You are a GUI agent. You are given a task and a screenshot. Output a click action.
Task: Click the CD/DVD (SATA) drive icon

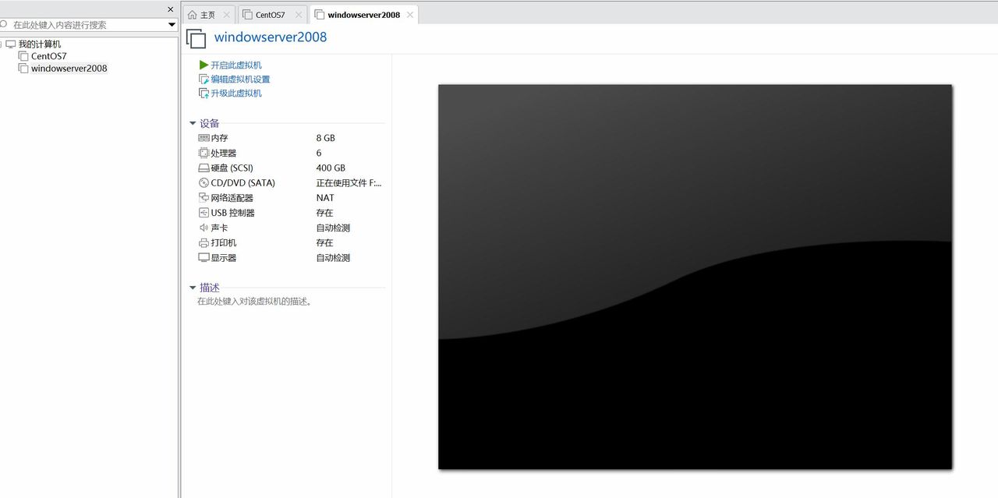click(203, 182)
